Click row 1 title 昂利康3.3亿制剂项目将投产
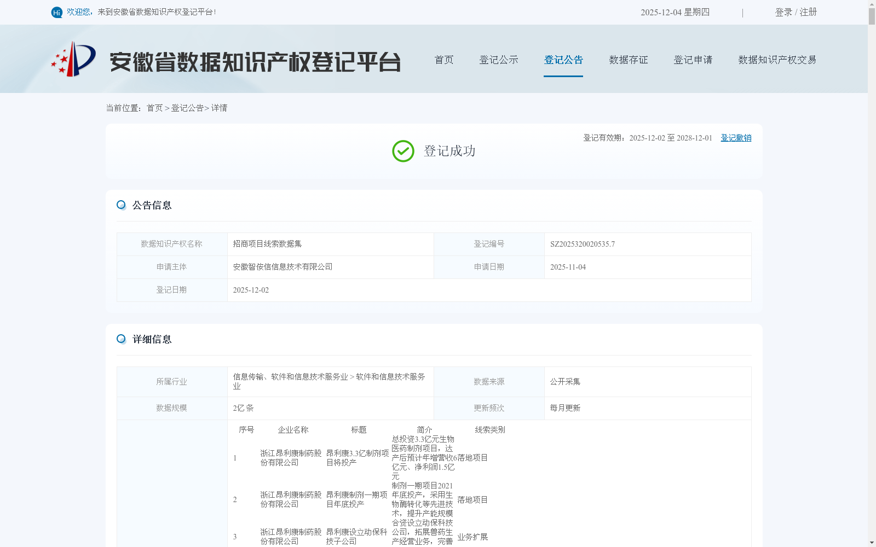The image size is (876, 547). coord(358,458)
